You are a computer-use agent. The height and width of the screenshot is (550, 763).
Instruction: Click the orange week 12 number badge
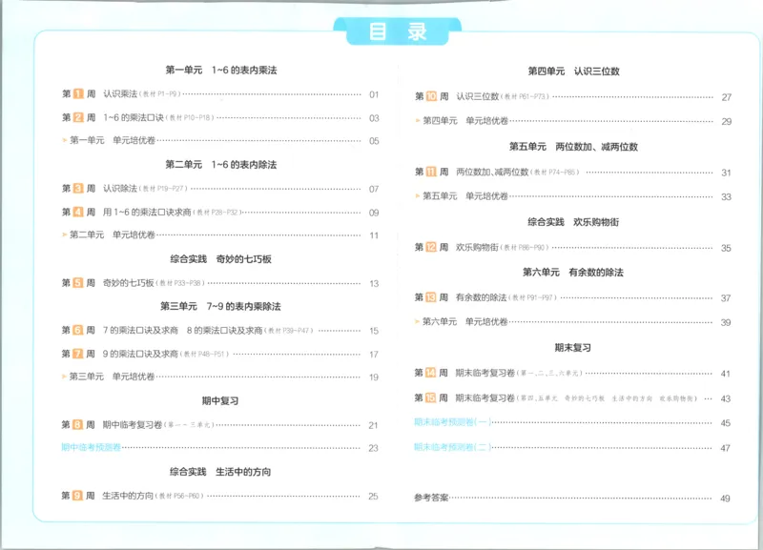click(431, 247)
